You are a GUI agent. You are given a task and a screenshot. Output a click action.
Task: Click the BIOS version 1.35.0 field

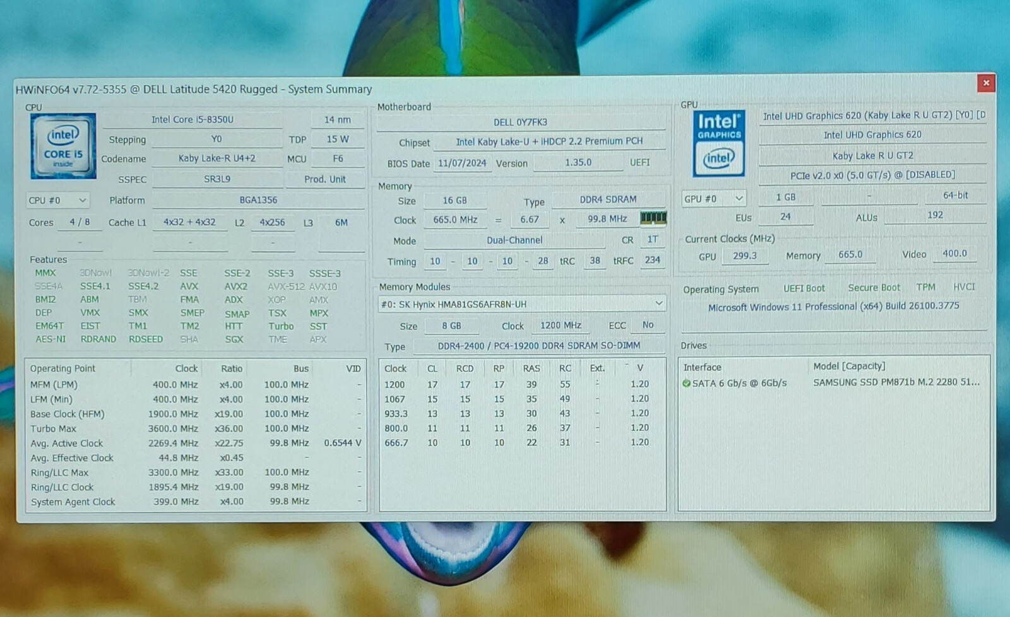578,162
